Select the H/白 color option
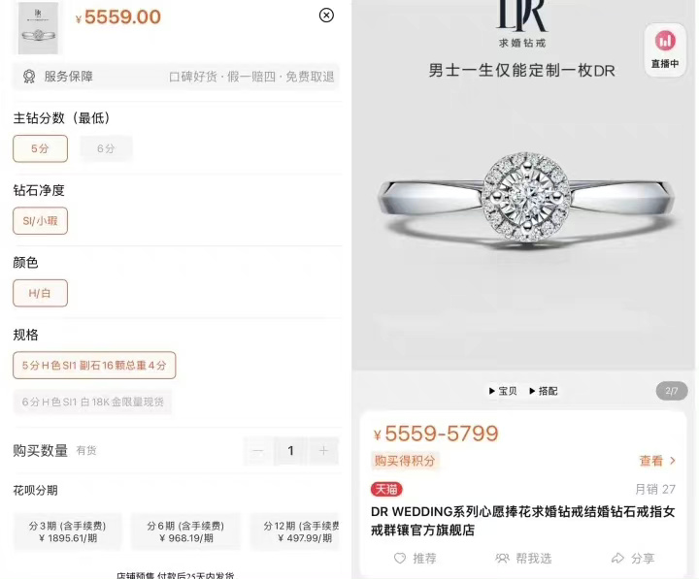 40,293
